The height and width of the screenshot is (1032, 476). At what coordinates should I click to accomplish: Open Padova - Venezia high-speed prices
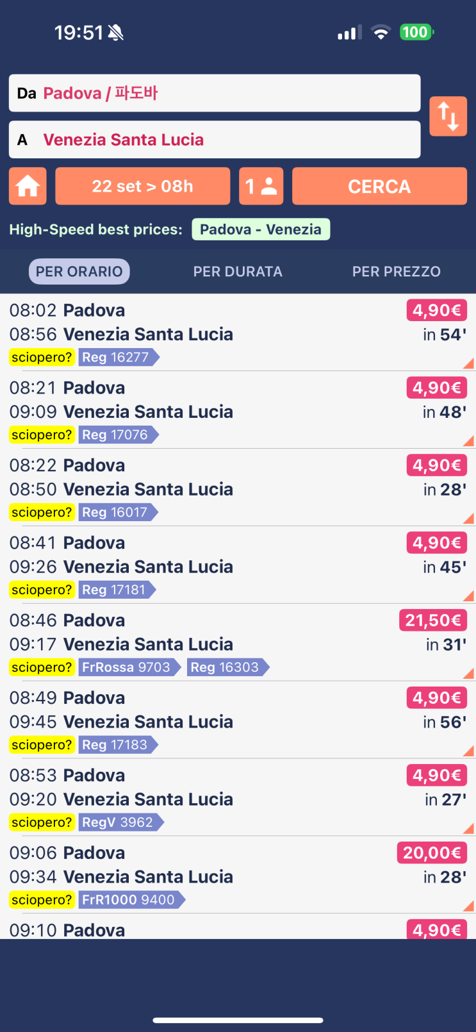pyautogui.click(x=261, y=229)
